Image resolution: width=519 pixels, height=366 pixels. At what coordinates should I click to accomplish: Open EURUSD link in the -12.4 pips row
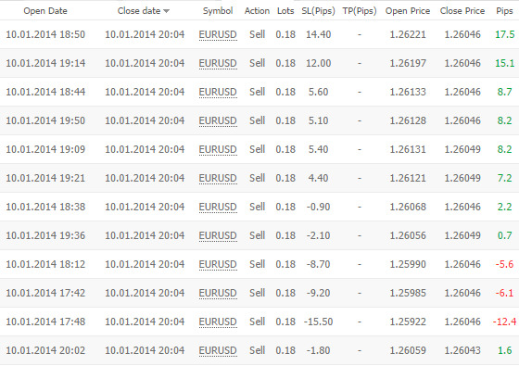218,322
